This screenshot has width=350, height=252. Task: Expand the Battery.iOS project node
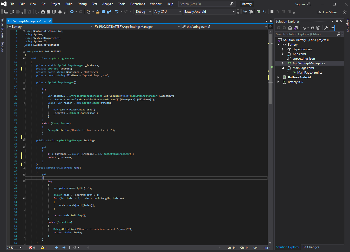278,82
